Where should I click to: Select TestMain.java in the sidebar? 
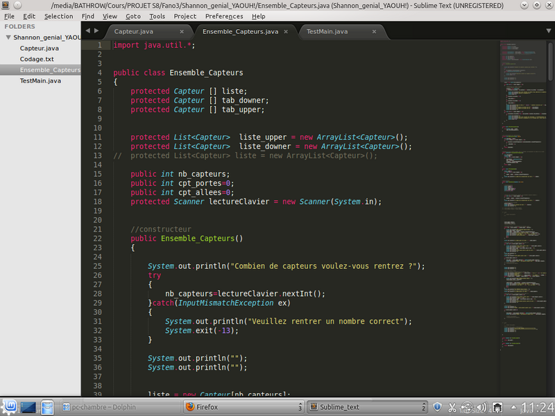[40, 80]
